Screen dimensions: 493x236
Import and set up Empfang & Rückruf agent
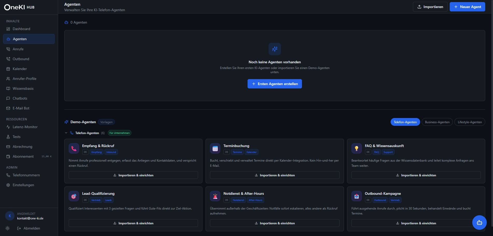[133, 175]
